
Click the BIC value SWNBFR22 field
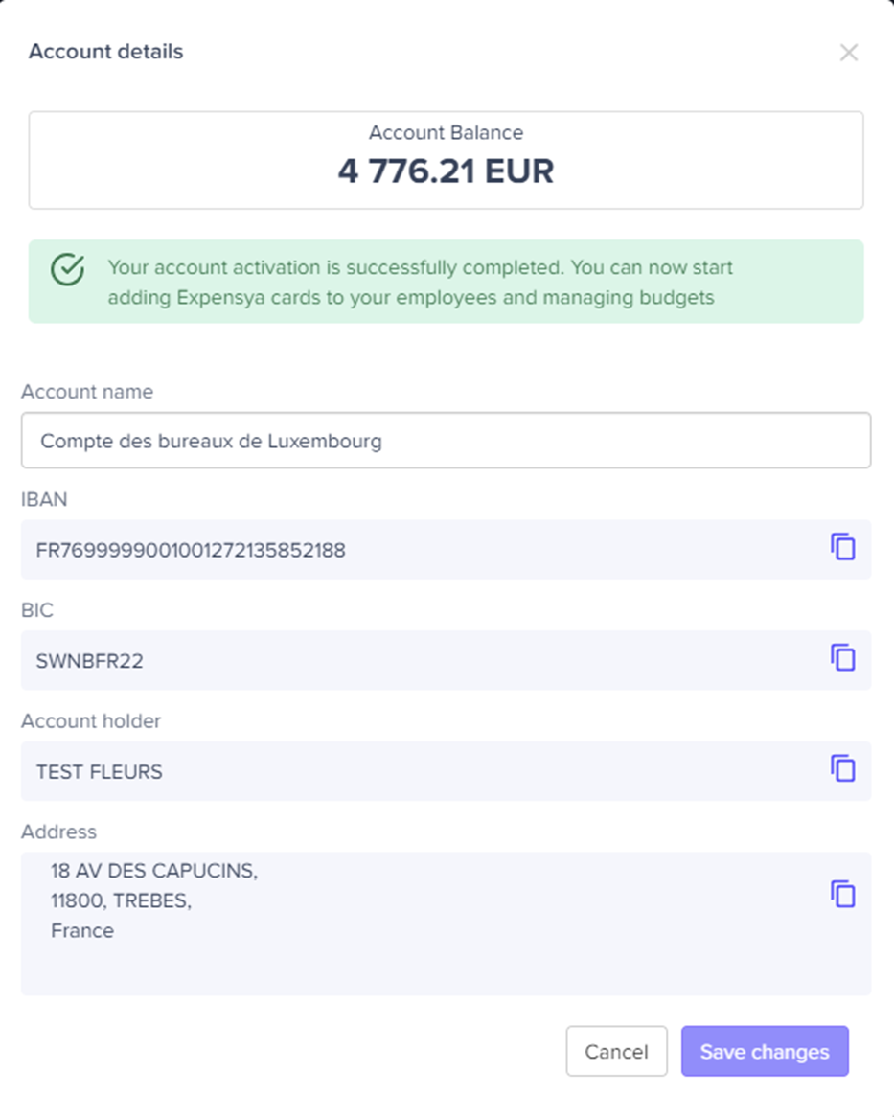90,661
